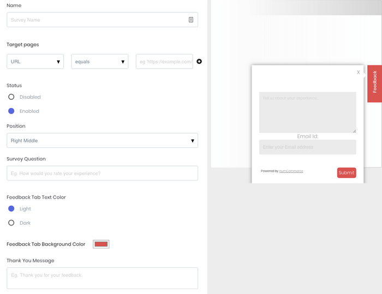Viewport: 382px width, 294px height.
Task: Select the Enabled status radio button
Action: pos(11,111)
